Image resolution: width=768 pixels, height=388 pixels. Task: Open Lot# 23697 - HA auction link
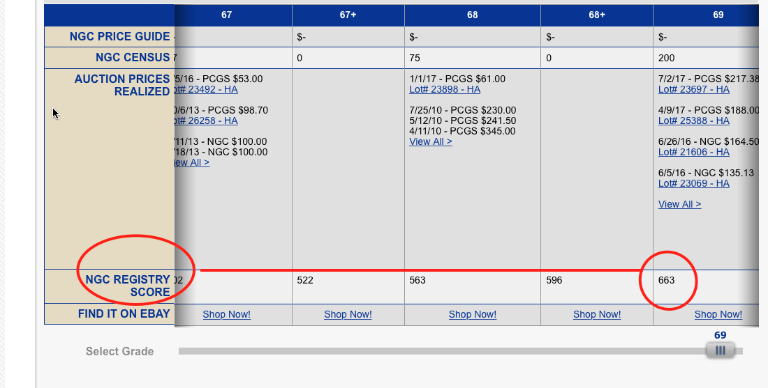(x=693, y=89)
